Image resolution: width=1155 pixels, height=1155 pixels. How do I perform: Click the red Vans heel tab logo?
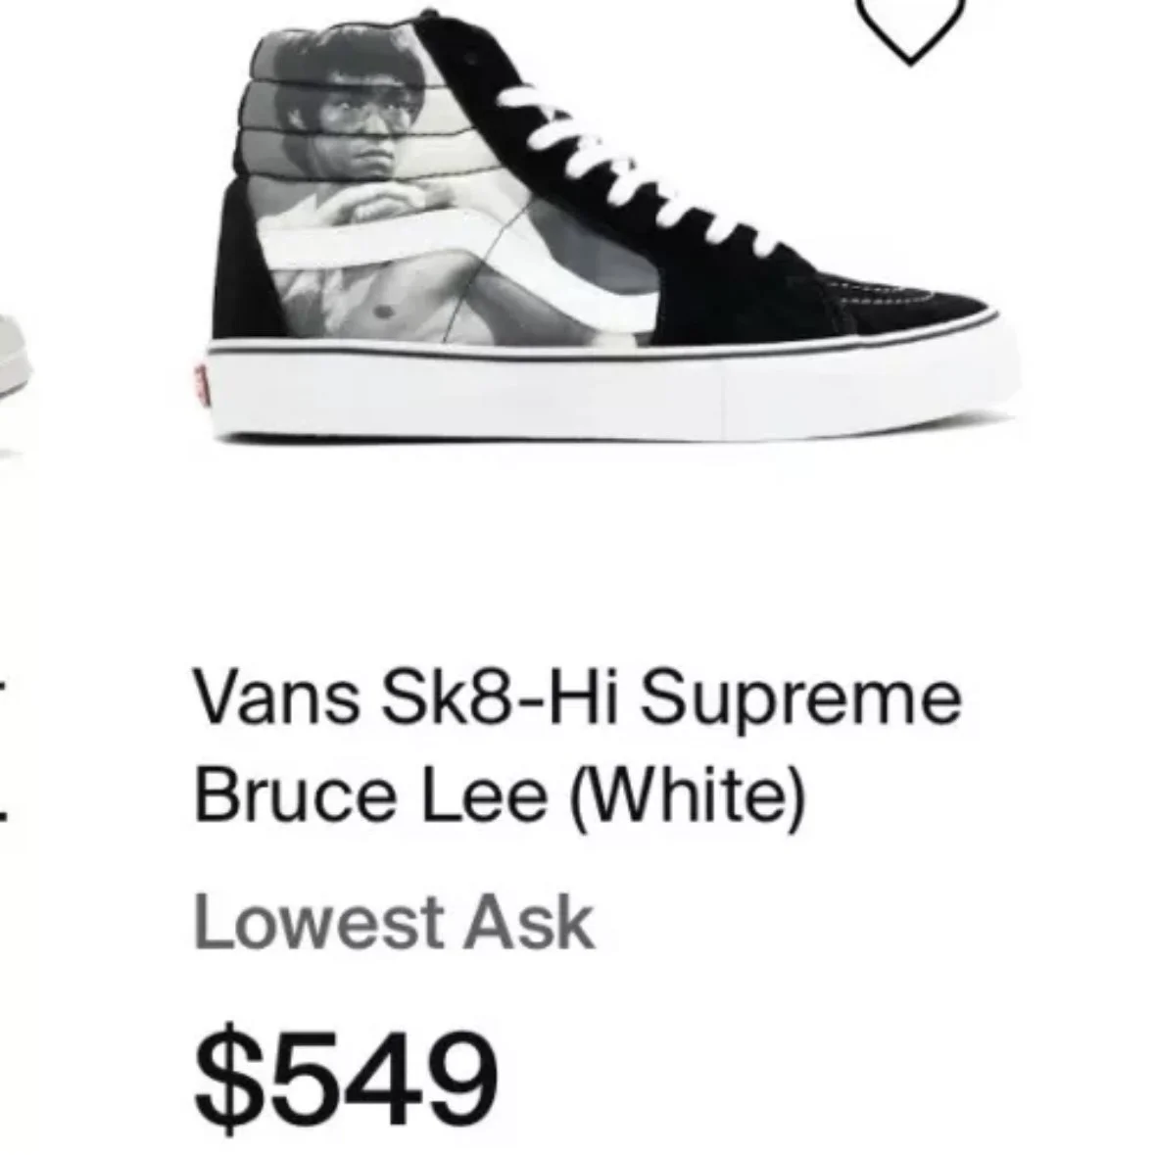[200, 385]
